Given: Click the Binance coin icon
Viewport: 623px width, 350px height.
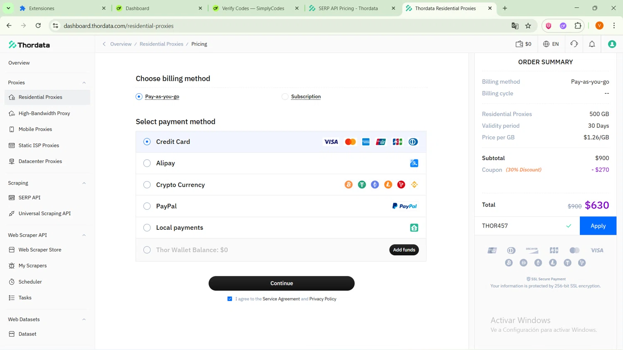Looking at the screenshot, I should [x=414, y=185].
